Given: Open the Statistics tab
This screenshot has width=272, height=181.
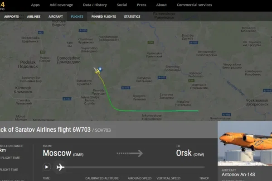Looking at the screenshot, I should click(x=132, y=17).
